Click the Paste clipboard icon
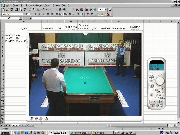The height and width of the screenshot is (135, 180). (x=38, y=10)
